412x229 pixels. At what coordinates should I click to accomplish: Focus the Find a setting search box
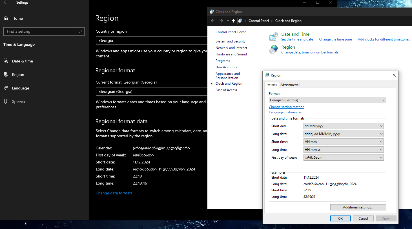44,31
